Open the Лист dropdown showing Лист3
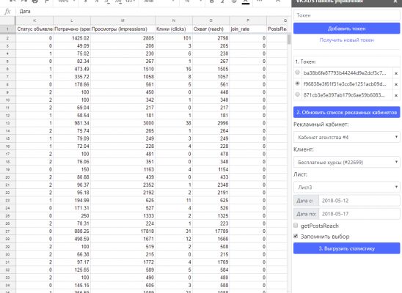The height and width of the screenshot is (293, 402). click(347, 188)
